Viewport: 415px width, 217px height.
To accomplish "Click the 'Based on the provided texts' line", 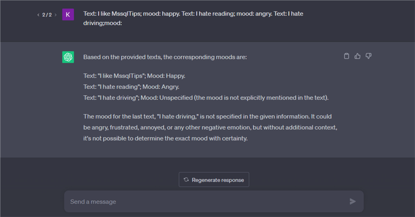I will [x=165, y=57].
